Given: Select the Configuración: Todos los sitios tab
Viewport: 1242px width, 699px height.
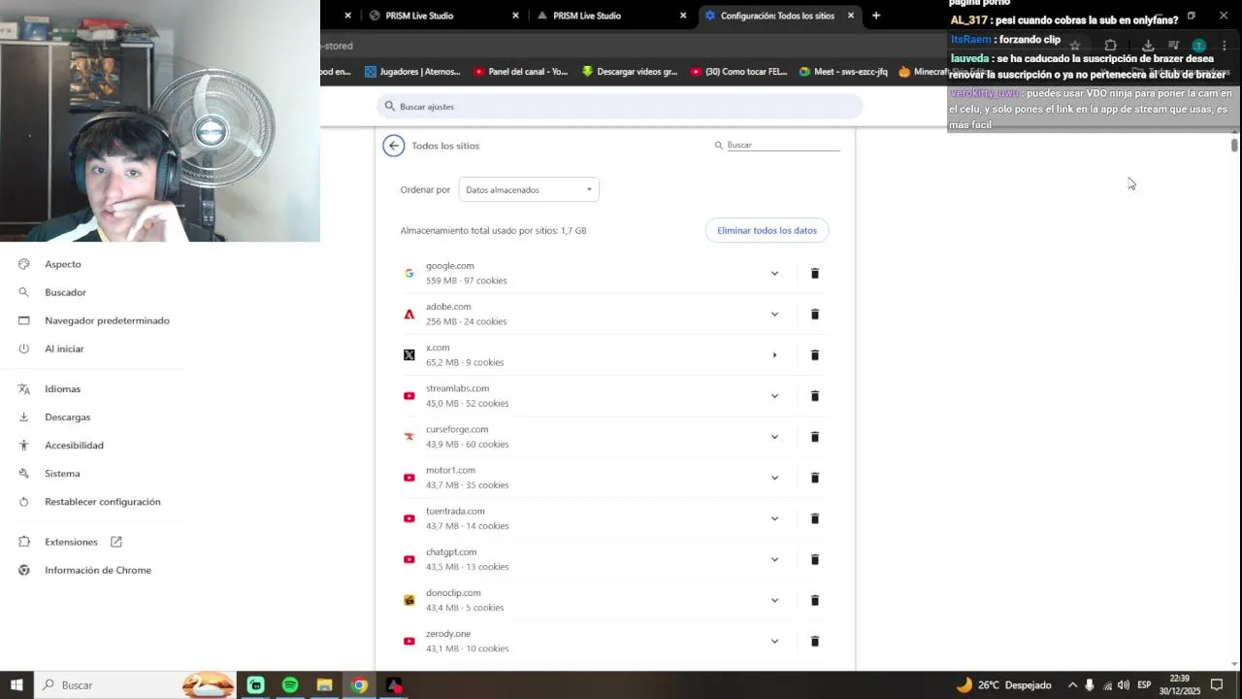Looking at the screenshot, I should (779, 16).
